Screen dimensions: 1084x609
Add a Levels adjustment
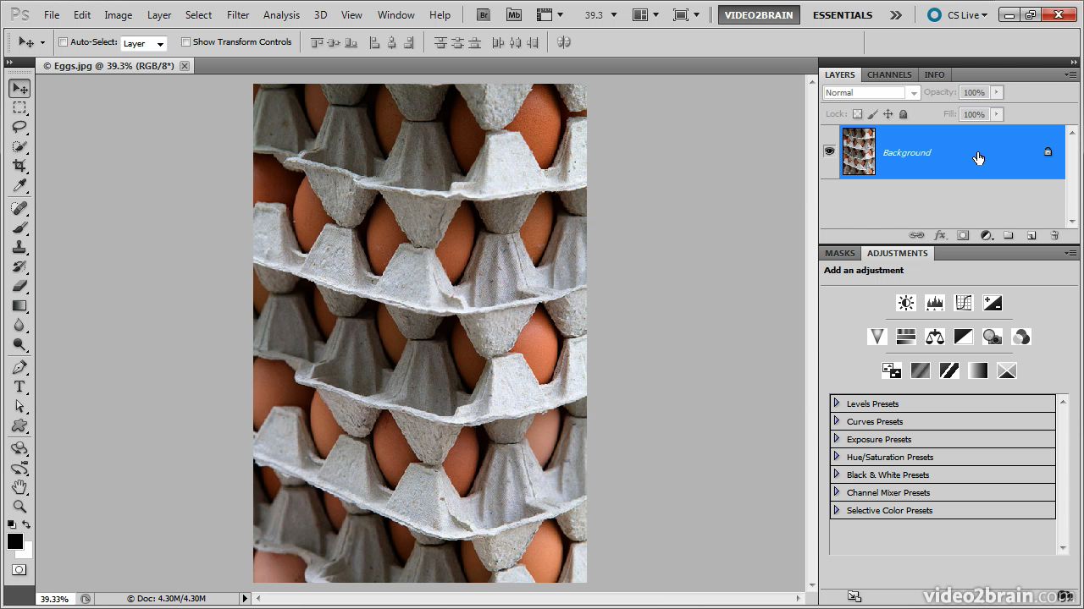pos(935,303)
